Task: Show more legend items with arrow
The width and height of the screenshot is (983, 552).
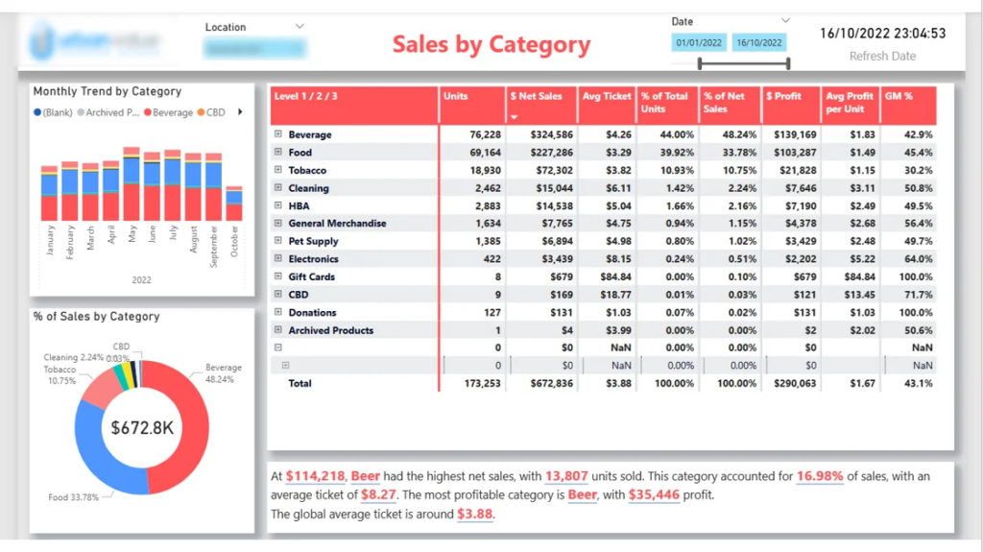Action: [240, 112]
